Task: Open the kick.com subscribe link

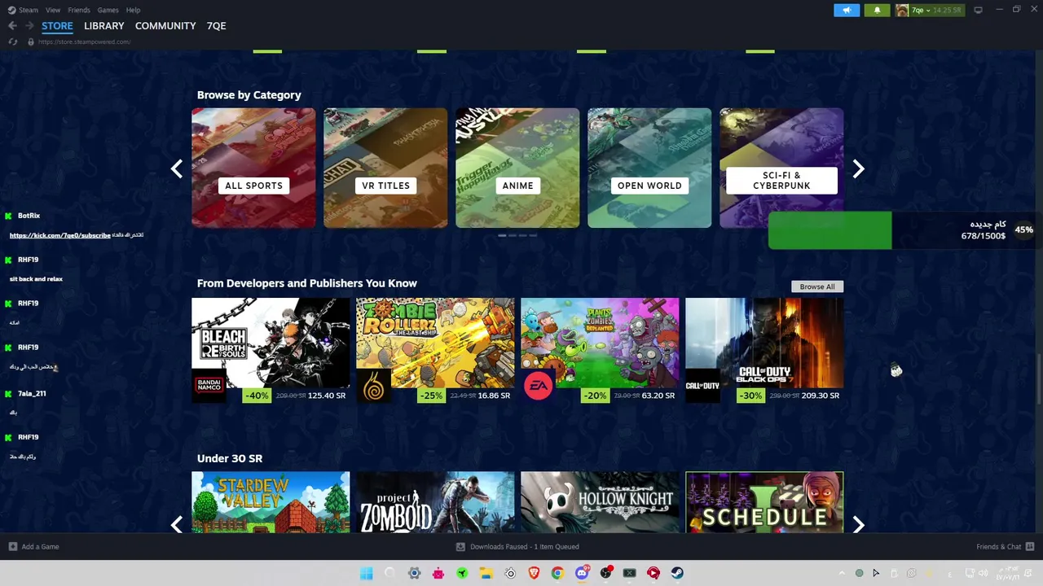Action: coord(59,235)
